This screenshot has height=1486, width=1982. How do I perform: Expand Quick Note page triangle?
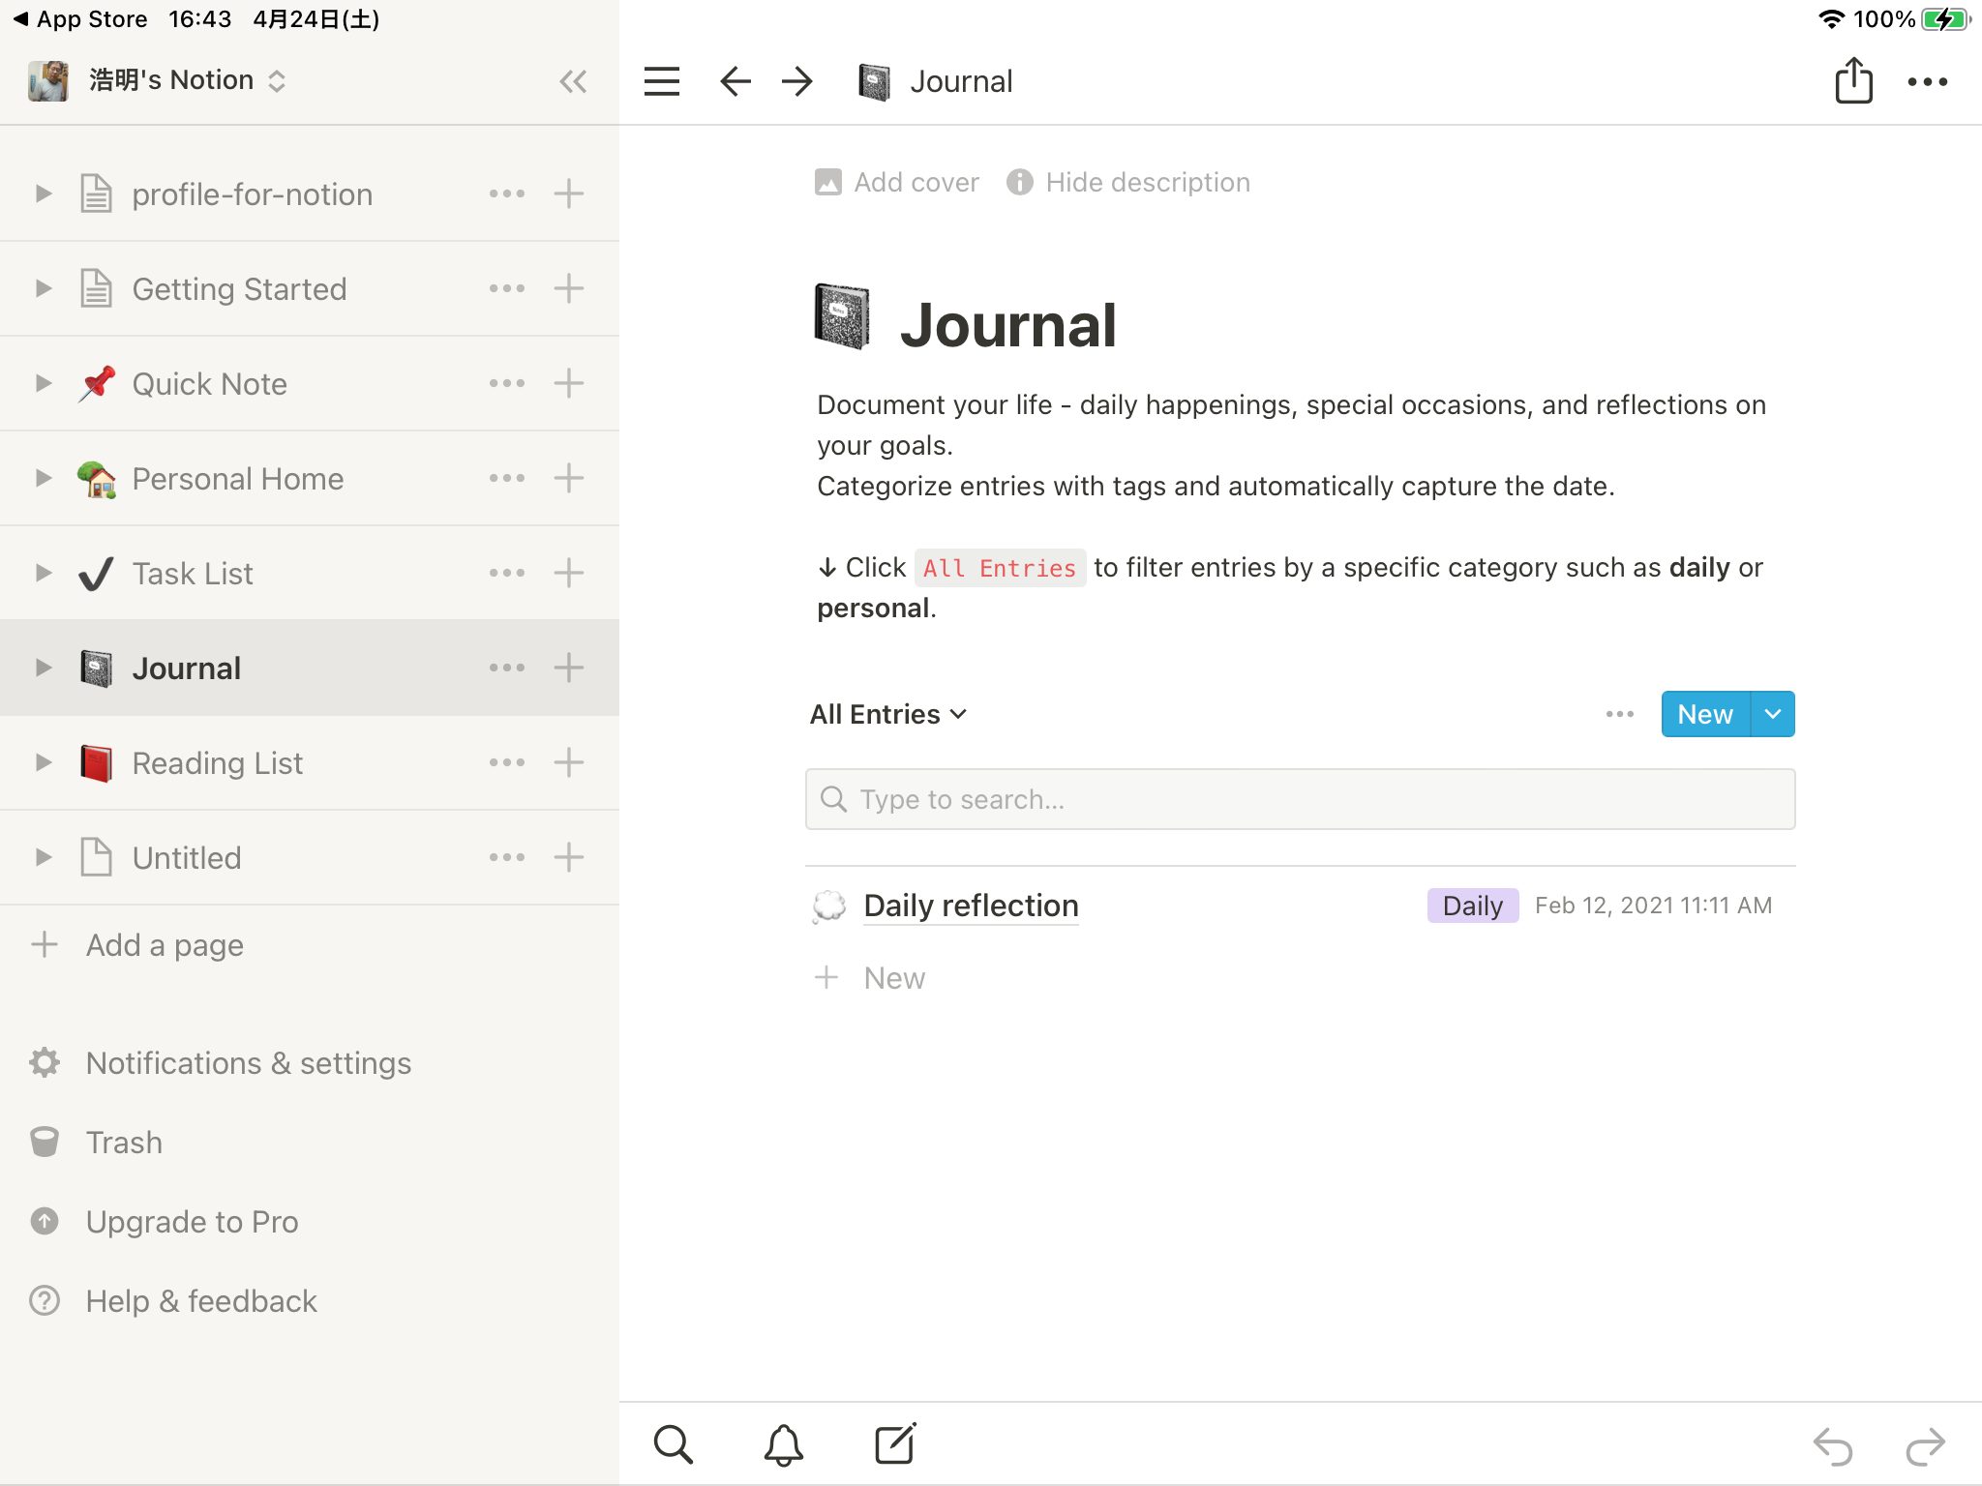pos(43,383)
